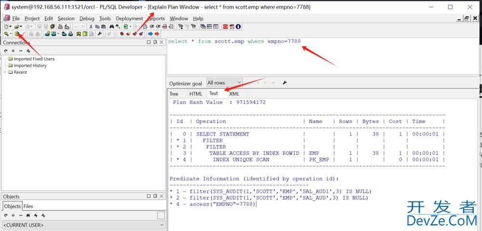This screenshot has height=231, width=482.
Task: Click the blue right arrow toolbar icon
Action: click(x=150, y=34)
